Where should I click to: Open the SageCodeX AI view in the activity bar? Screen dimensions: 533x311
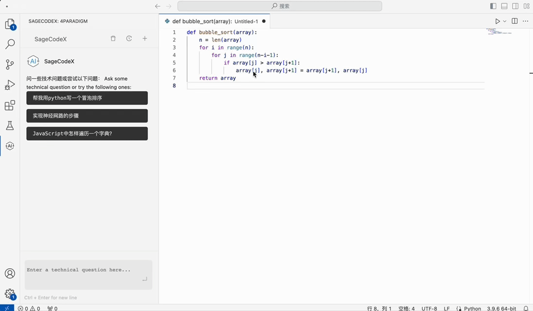coord(10,146)
